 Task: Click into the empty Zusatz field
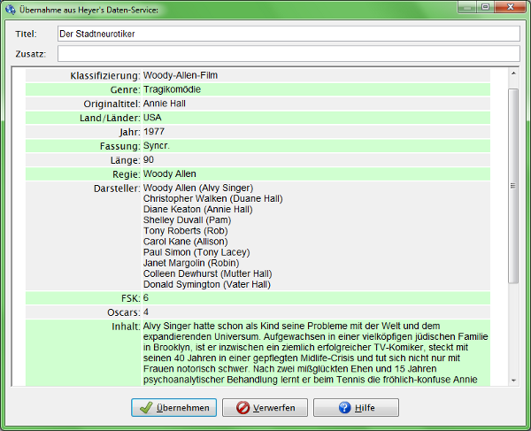[288, 54]
